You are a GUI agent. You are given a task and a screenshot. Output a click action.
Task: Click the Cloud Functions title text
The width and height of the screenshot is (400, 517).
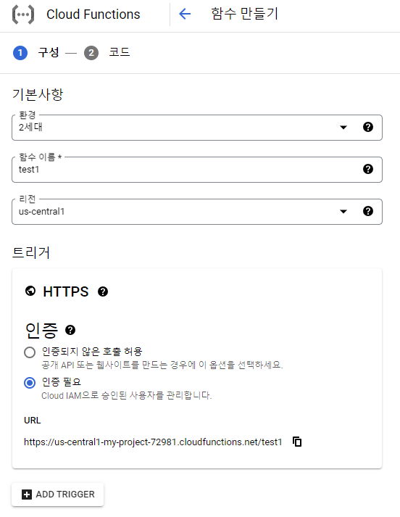93,15
